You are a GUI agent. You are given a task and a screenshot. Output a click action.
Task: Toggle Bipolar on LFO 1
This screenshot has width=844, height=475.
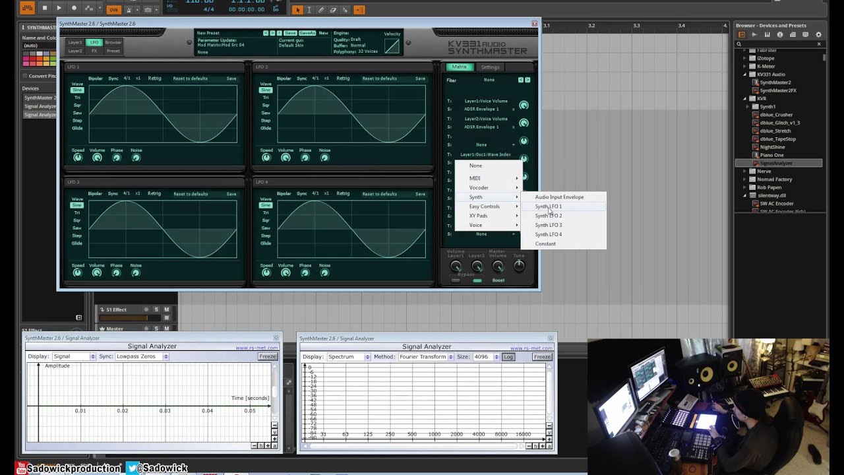(x=96, y=79)
